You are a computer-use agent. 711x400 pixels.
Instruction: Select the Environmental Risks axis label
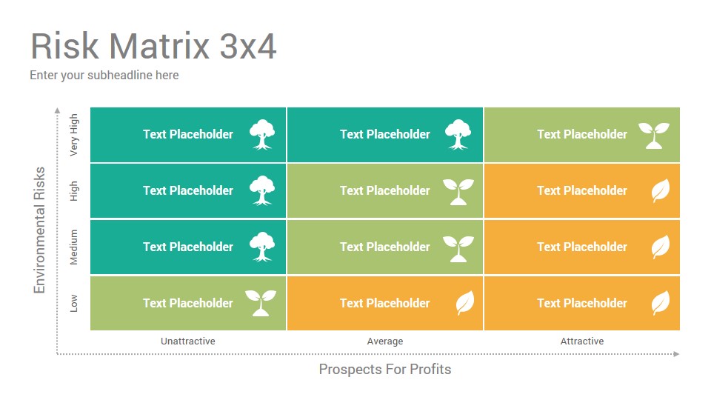[39, 230]
